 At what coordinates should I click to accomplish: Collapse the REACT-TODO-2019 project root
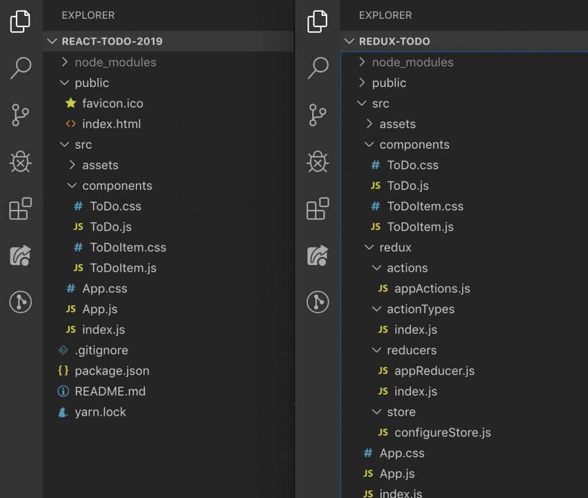point(112,41)
